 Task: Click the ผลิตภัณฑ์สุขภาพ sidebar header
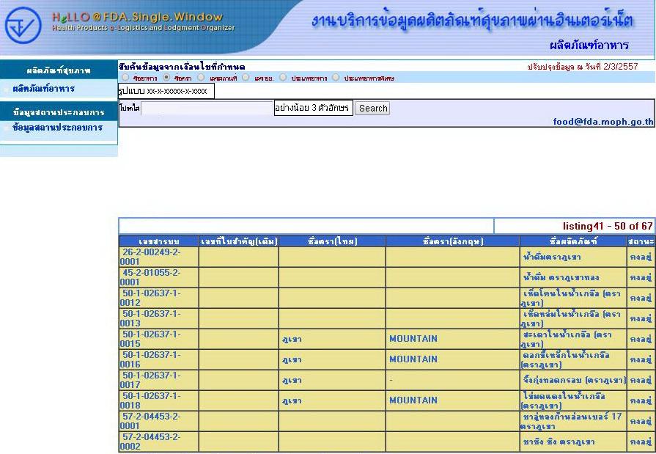coord(59,70)
